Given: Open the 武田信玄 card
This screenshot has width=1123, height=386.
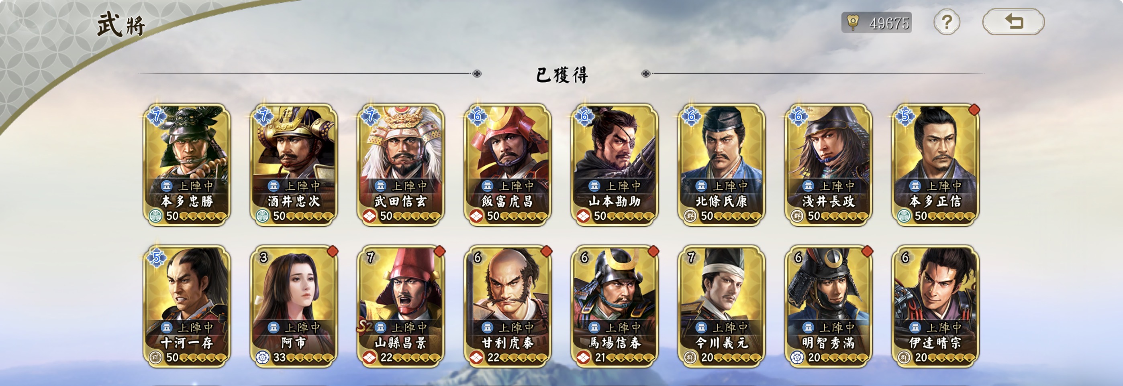Looking at the screenshot, I should (x=400, y=165).
